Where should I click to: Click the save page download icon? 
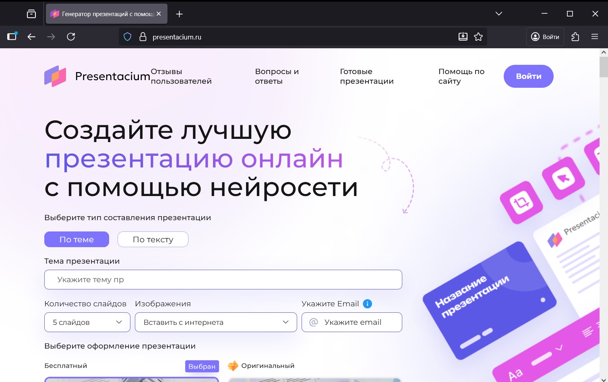coord(463,37)
